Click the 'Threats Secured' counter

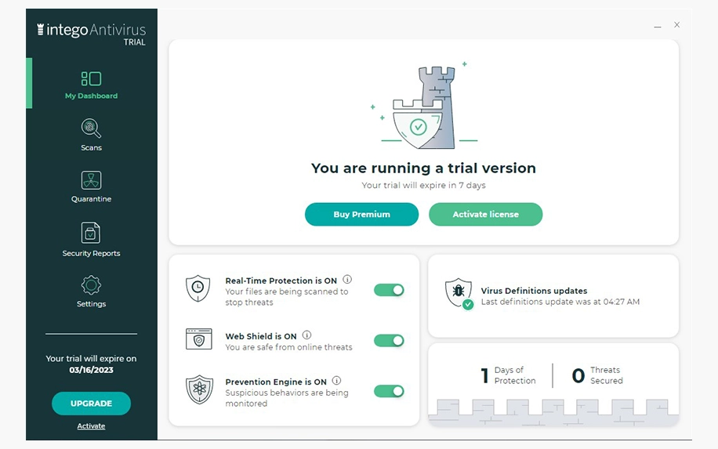[x=597, y=375]
